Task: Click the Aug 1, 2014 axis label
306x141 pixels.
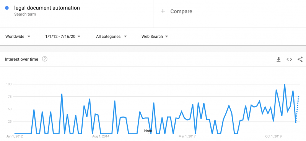Action: [x=101, y=136]
